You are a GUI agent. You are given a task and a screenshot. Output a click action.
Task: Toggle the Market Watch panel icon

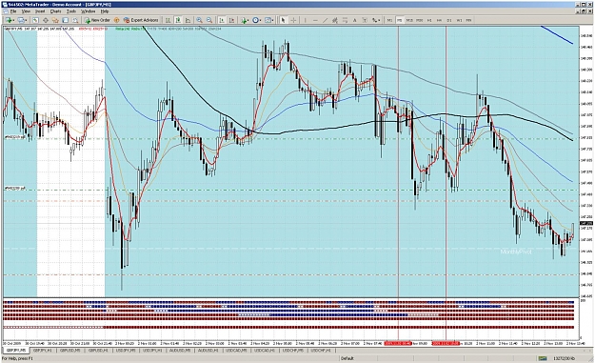tap(35, 20)
